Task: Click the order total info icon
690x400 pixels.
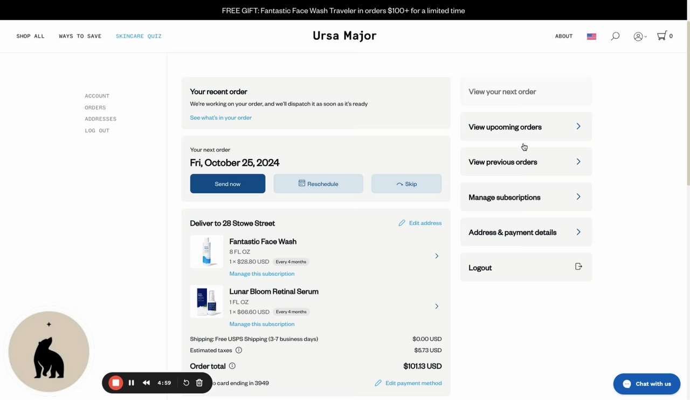Action: 232,366
